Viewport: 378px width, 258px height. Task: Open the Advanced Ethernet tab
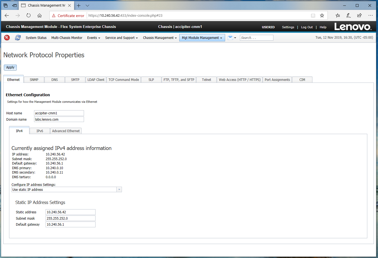pyautogui.click(x=66, y=131)
